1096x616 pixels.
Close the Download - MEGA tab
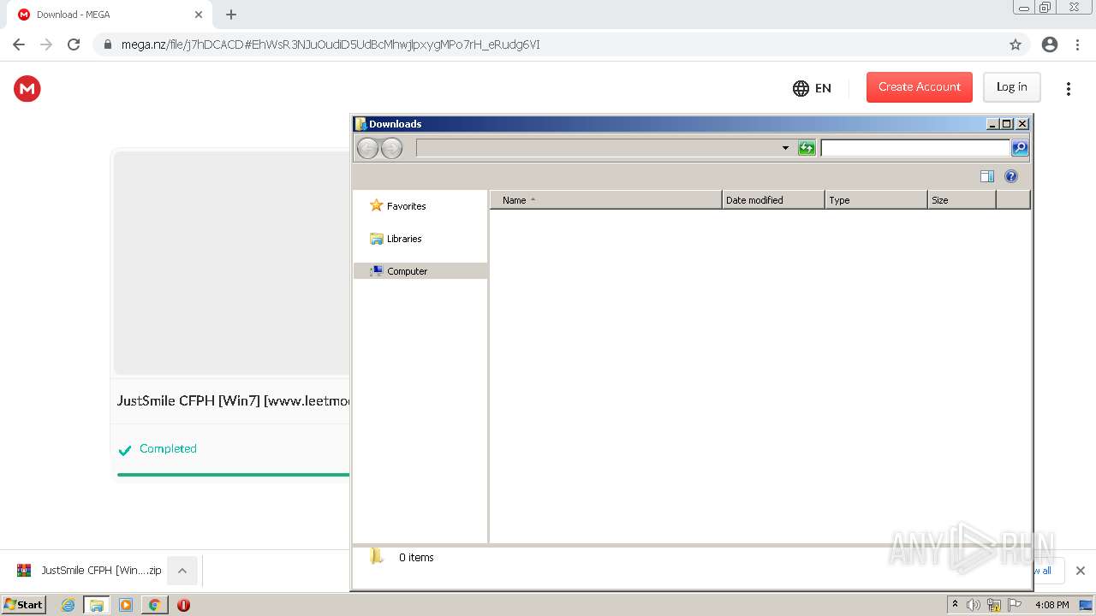tap(199, 15)
